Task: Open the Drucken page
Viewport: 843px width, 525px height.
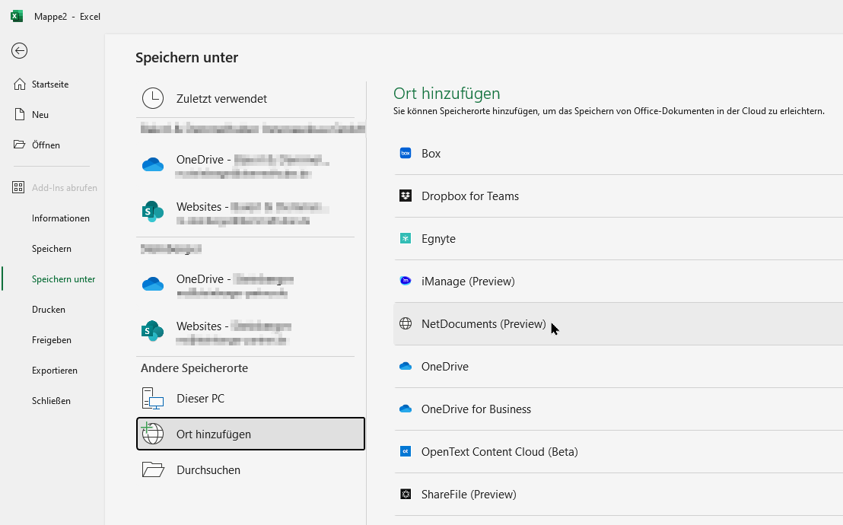Action: coord(49,310)
